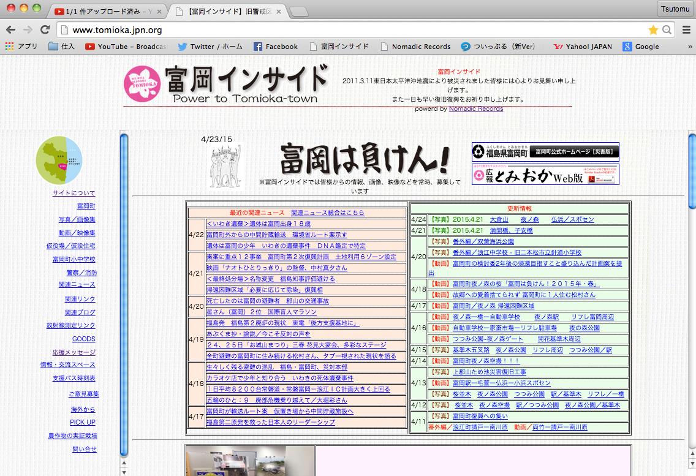696x476 pixels.
Task: Open the ついっぷる bookmark
Action: tap(497, 46)
